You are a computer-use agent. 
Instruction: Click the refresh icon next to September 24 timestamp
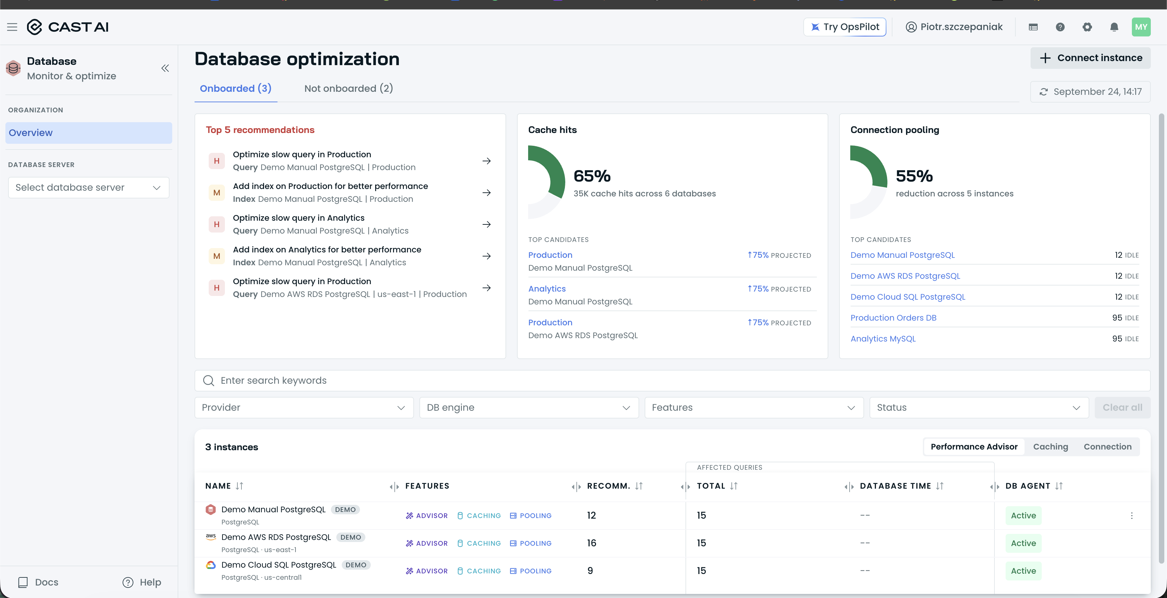click(x=1044, y=92)
